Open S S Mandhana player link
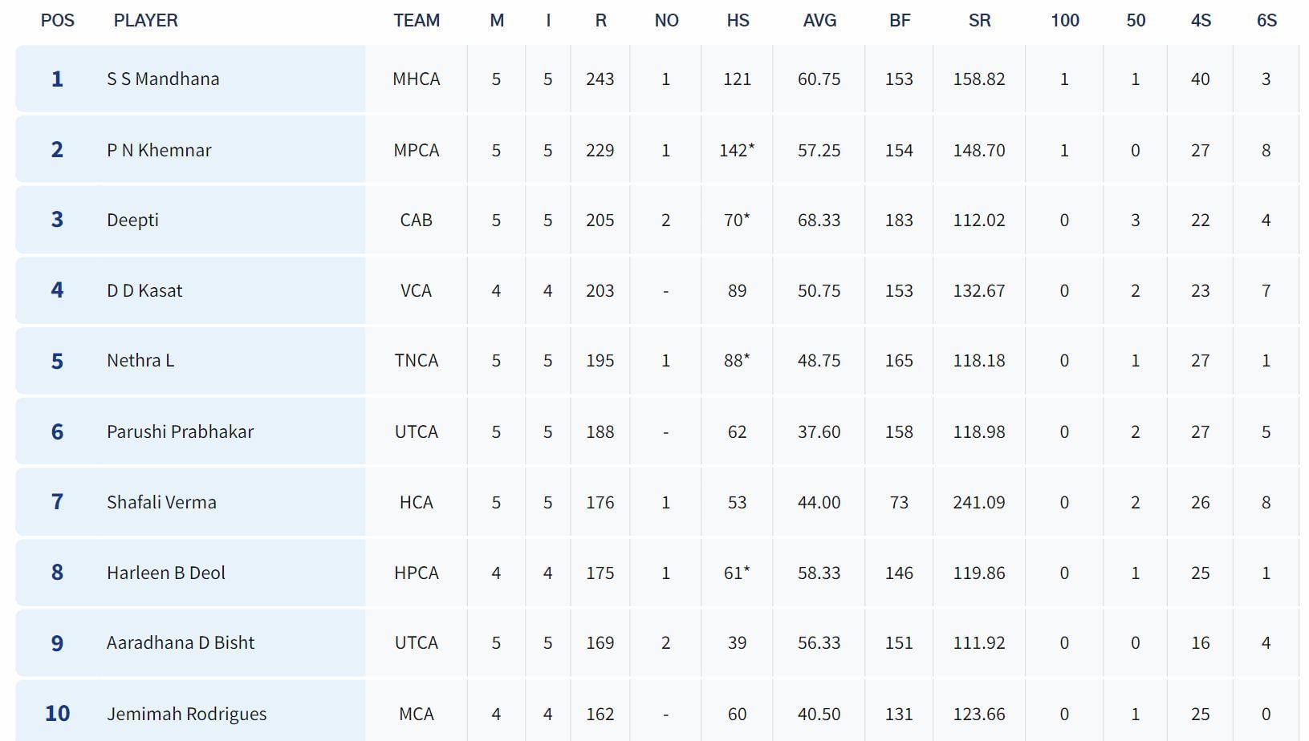 (163, 79)
